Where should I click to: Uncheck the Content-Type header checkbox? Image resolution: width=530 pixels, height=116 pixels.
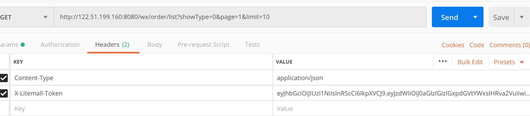(4, 78)
